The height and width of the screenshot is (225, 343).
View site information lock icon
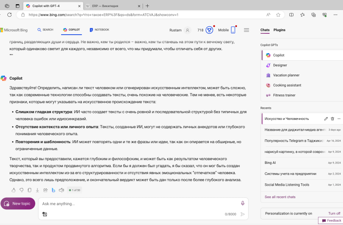coord(23,15)
